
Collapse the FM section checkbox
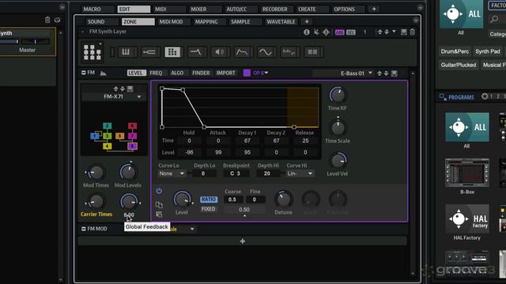click(84, 73)
